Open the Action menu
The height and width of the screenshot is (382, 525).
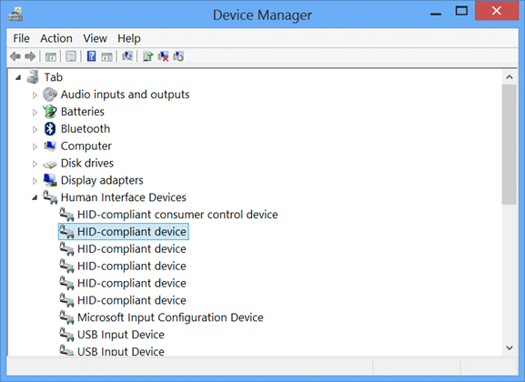(56, 38)
